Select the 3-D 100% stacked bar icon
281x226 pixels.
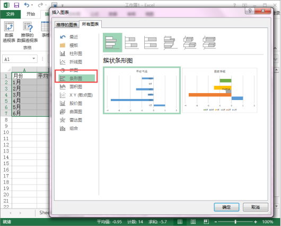209,42
